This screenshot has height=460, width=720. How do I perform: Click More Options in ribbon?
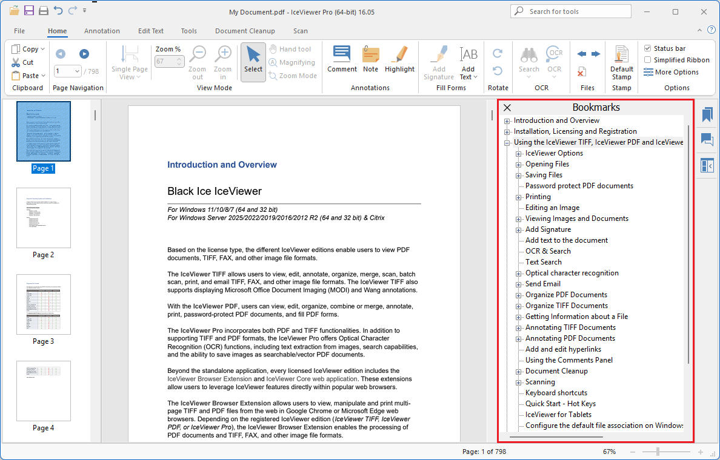[671, 72]
